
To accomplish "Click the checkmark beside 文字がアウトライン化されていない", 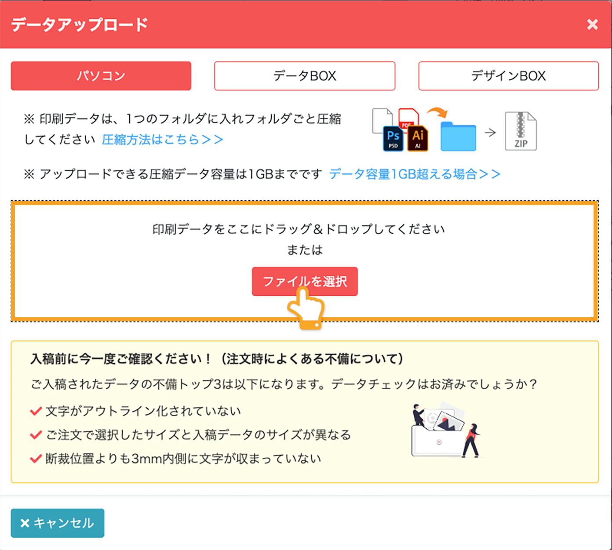I will (35, 411).
